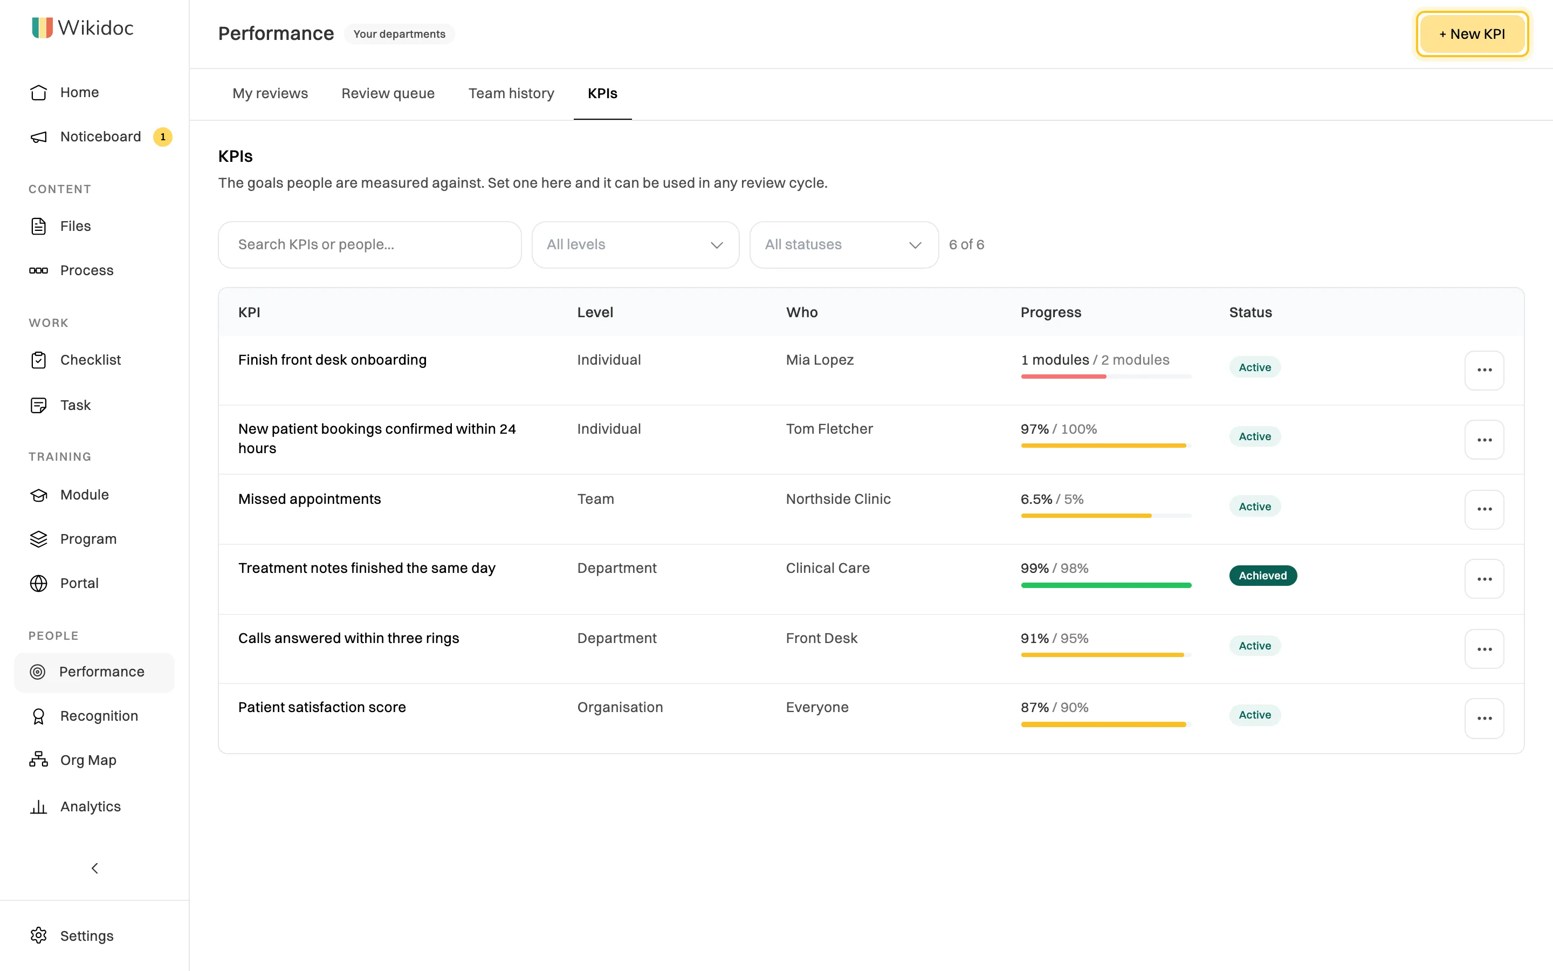Click Front Desk in Who column

tap(821, 638)
